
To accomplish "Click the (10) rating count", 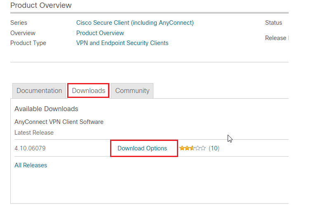I will pos(214,148).
